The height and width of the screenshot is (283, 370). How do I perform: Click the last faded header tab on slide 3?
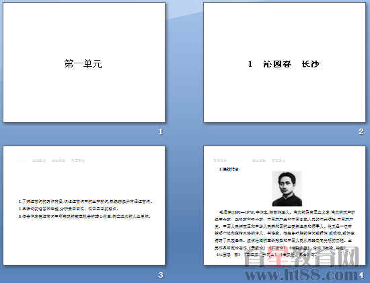pos(78,160)
